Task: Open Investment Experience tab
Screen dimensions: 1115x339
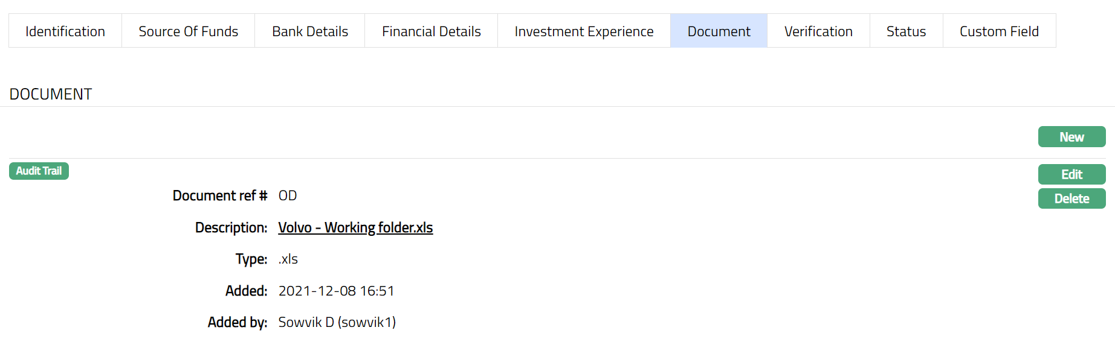Action: [584, 31]
